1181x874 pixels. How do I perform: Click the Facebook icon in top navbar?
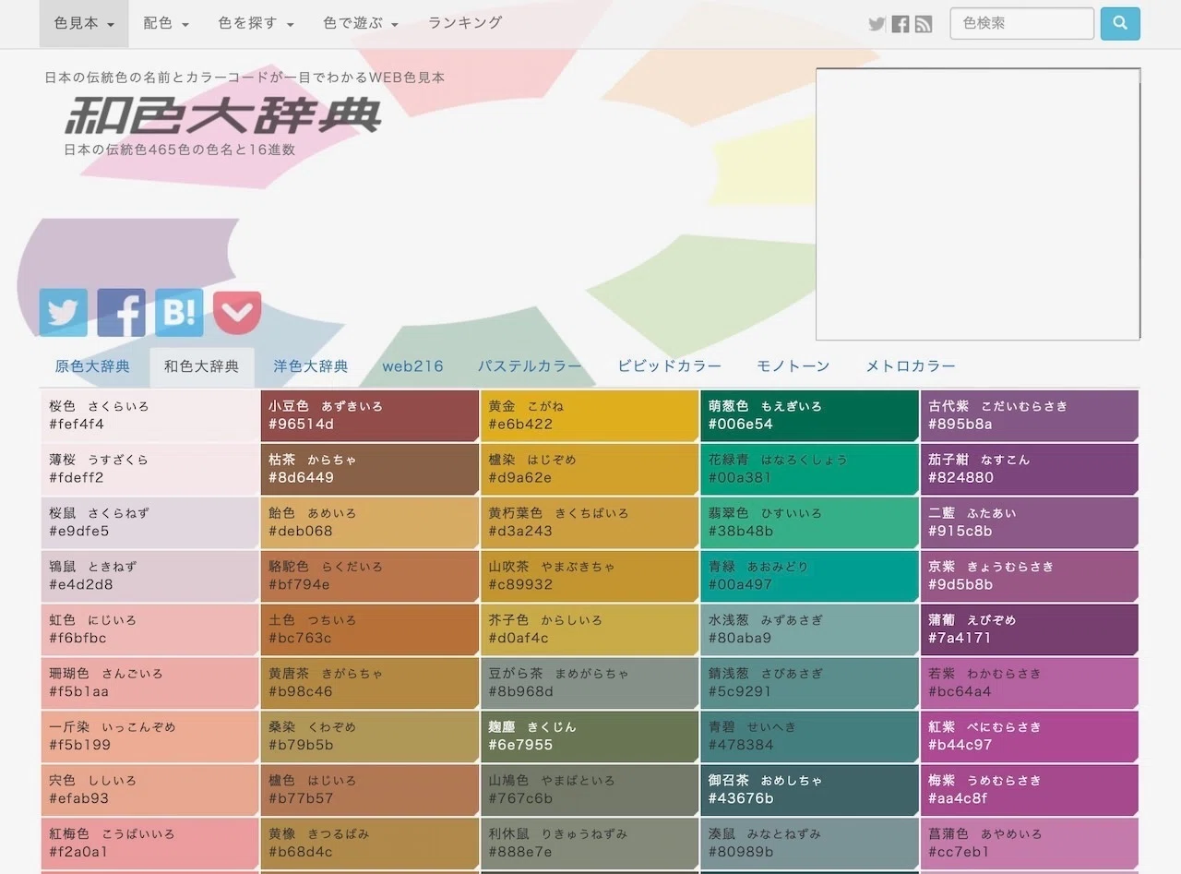coord(901,24)
